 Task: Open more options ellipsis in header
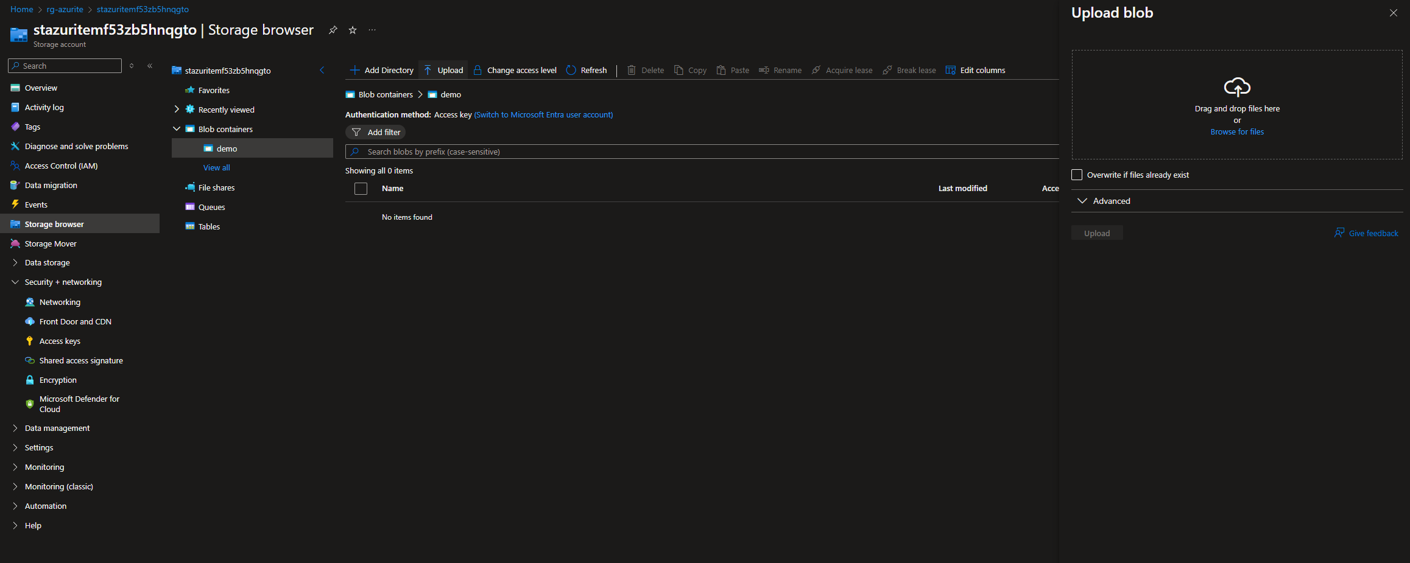coord(372,30)
